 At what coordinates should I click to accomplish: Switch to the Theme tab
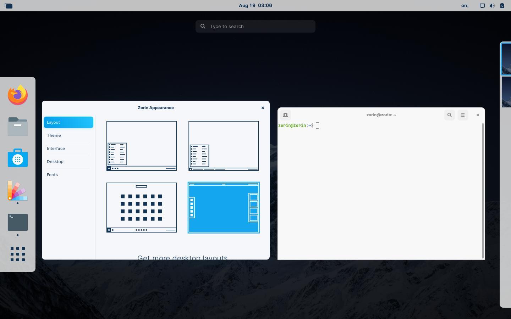click(x=54, y=135)
